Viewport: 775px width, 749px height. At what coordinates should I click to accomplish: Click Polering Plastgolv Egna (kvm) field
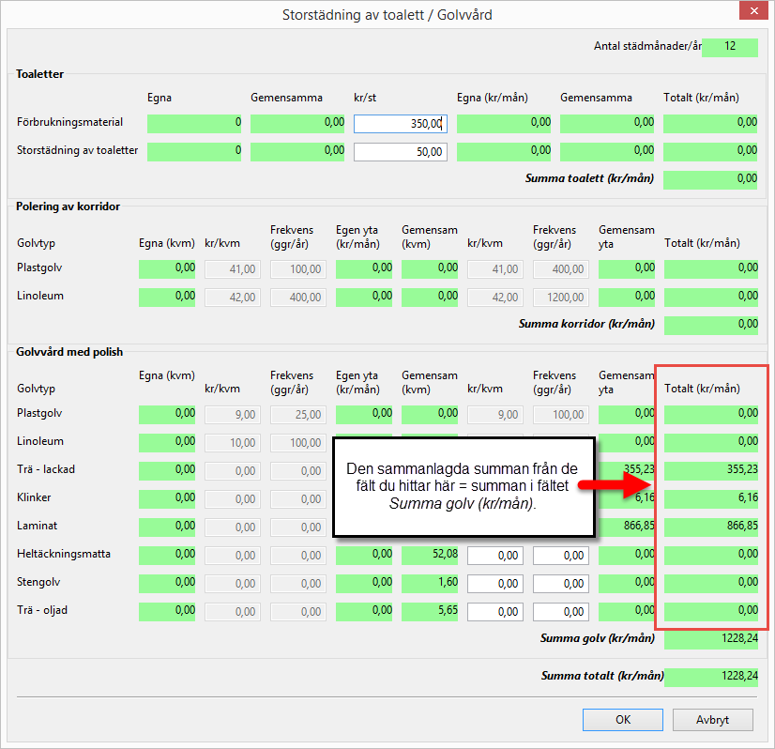coord(167,268)
